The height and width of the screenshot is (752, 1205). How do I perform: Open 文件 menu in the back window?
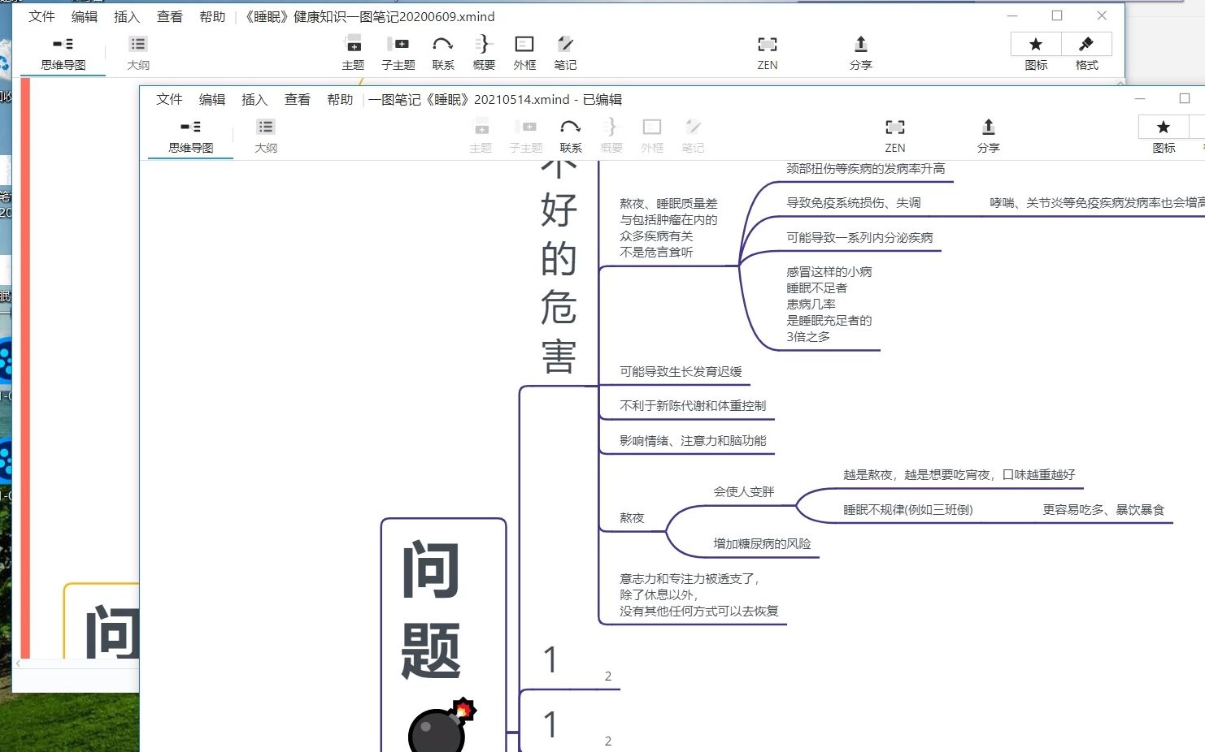[41, 16]
